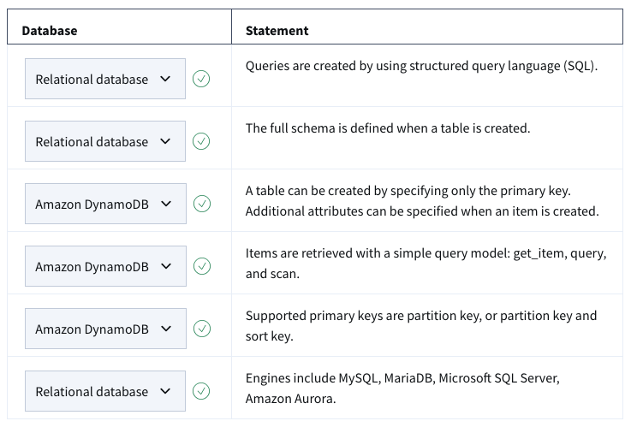Expand DynamoDB dropdown for get_item query model statement
631x427 pixels.
tap(104, 266)
